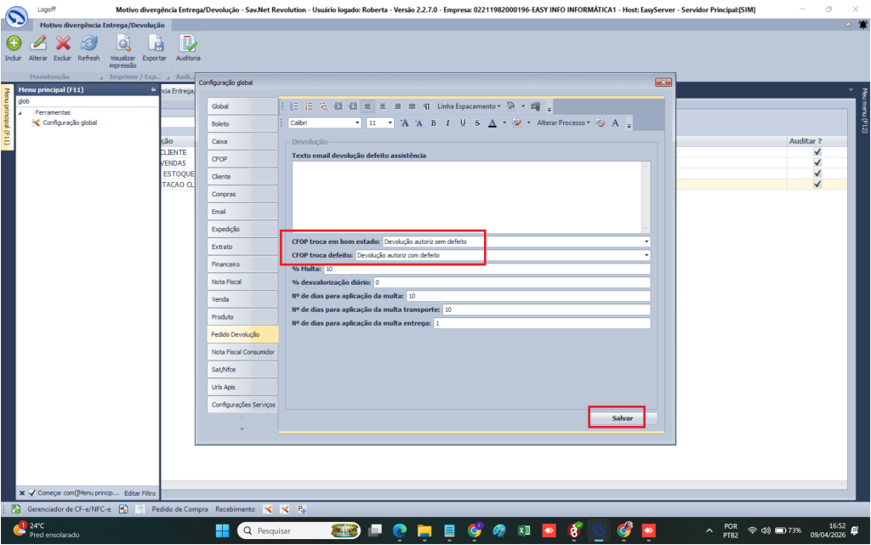Open CFOP troca em bom estado dropdown
This screenshot has height=545, width=871.
tap(646, 241)
